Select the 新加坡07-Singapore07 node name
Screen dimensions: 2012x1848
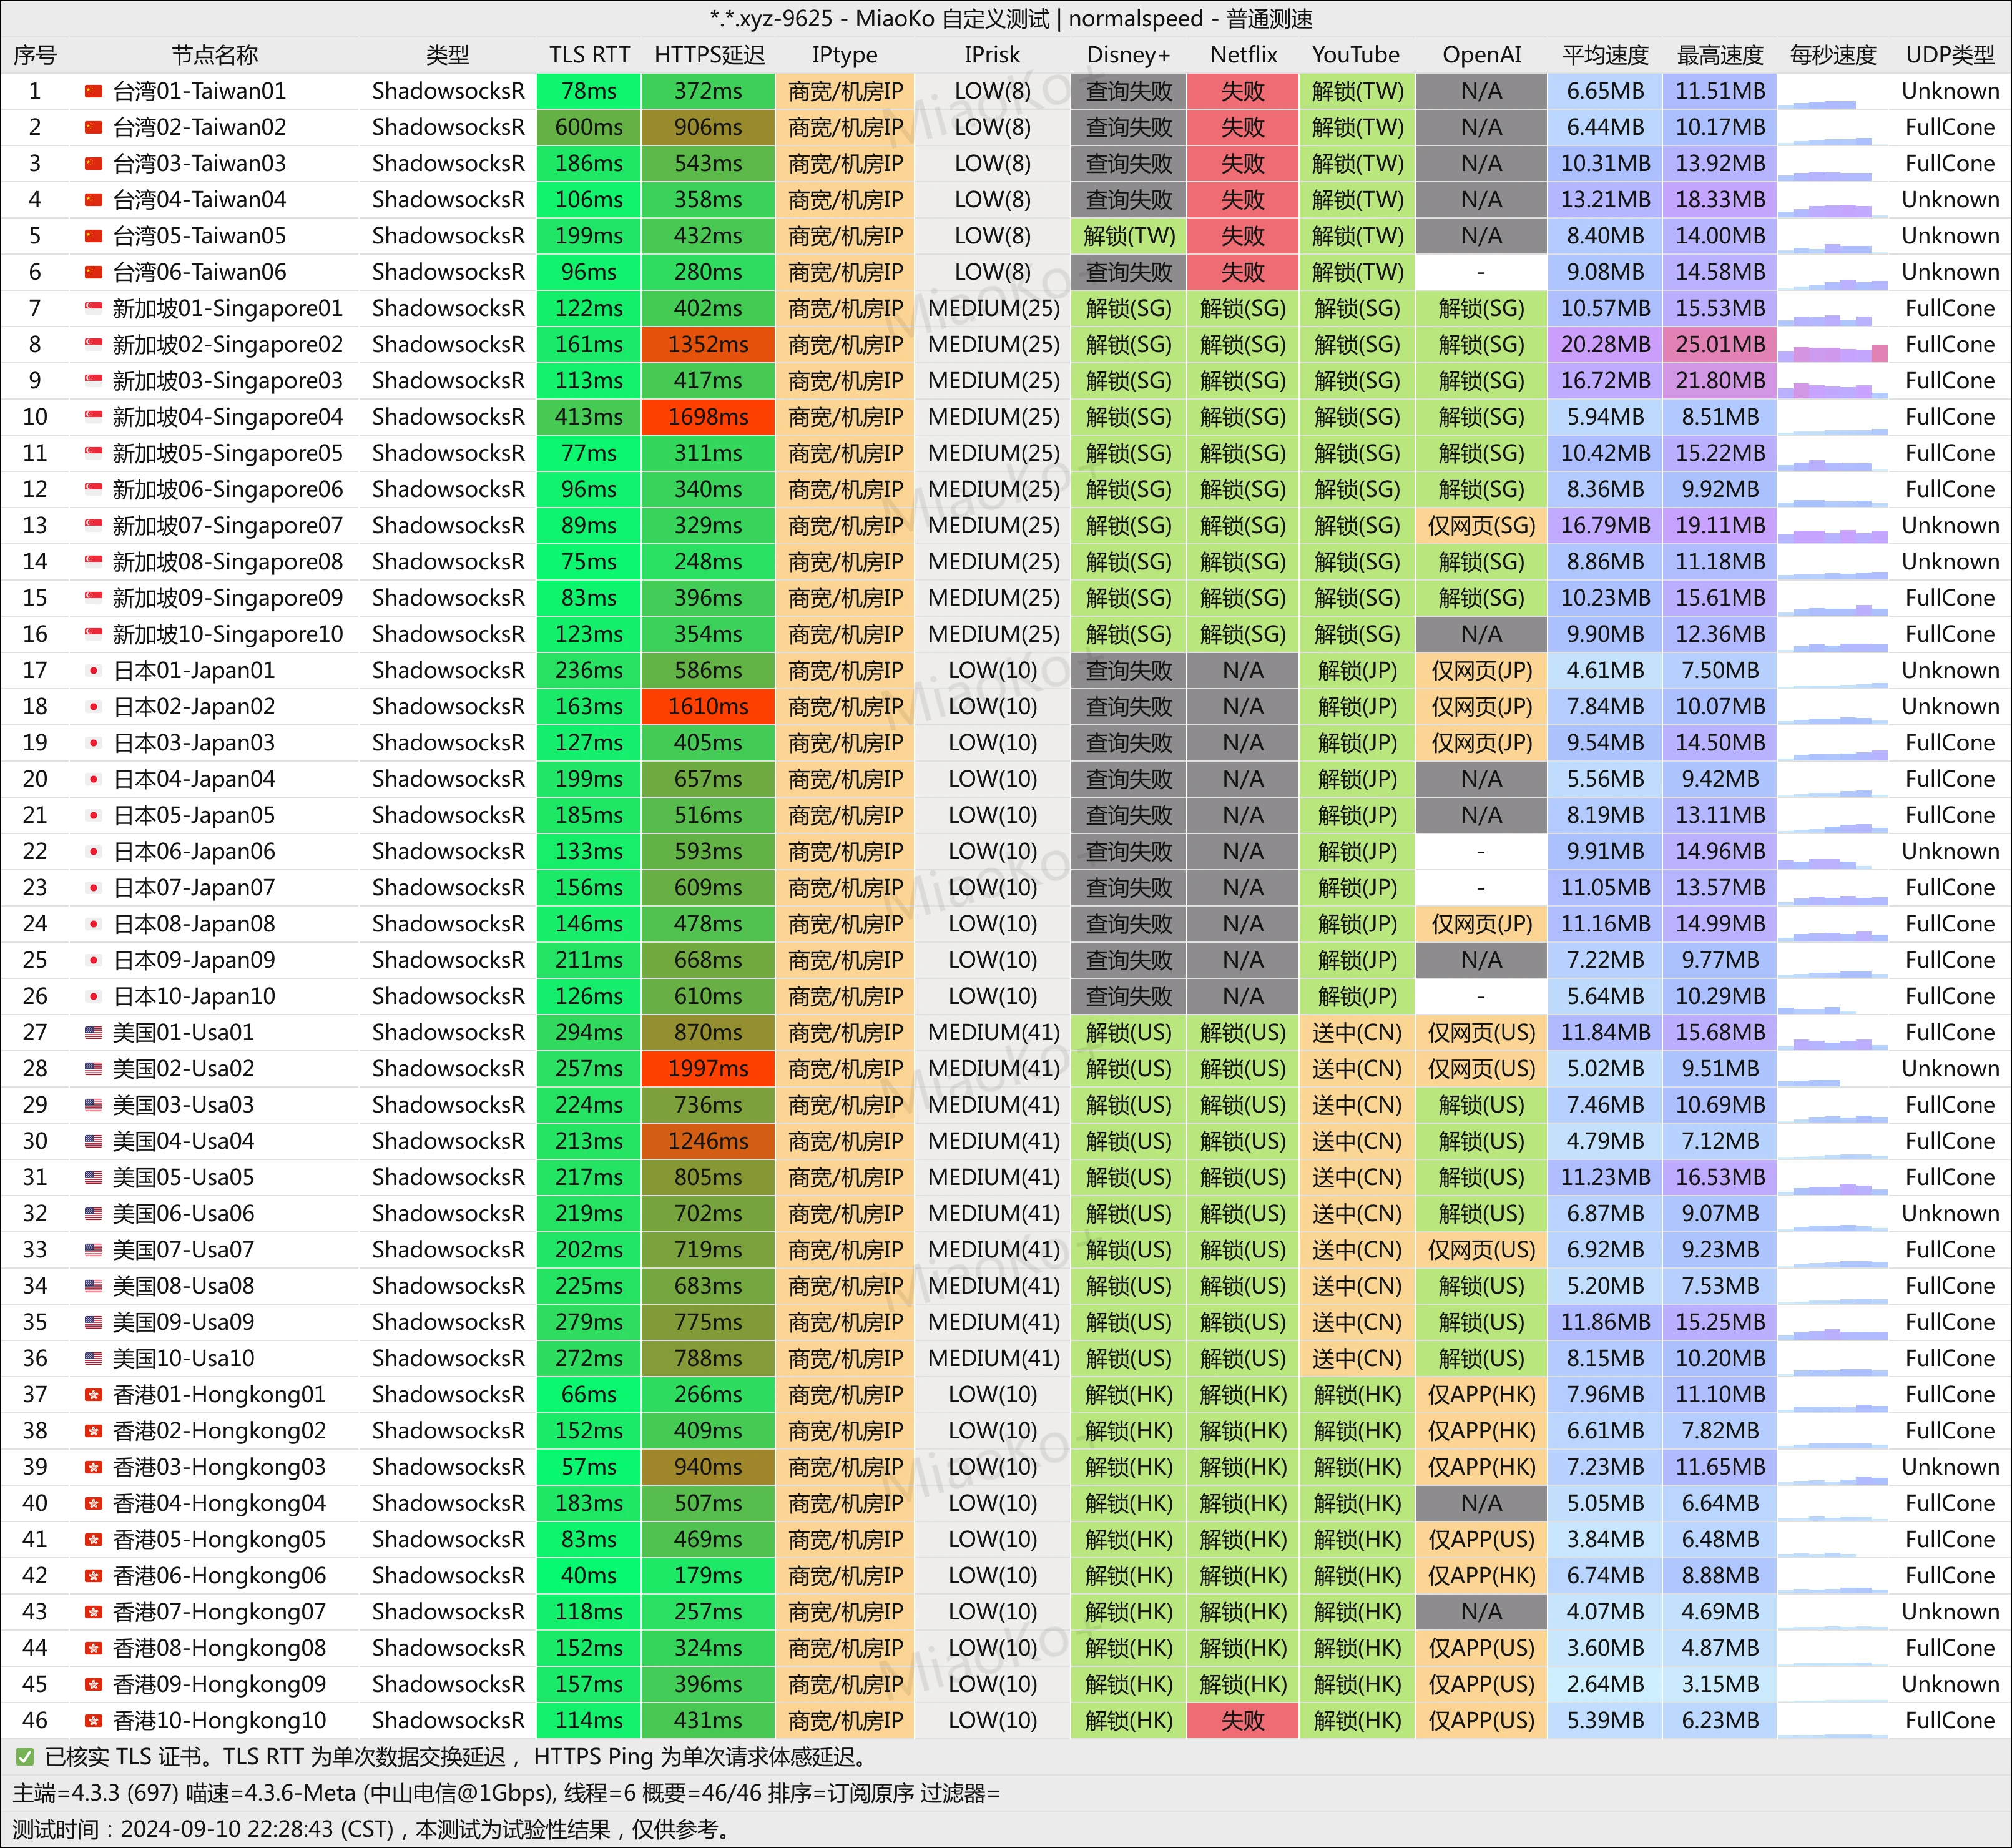click(x=227, y=526)
